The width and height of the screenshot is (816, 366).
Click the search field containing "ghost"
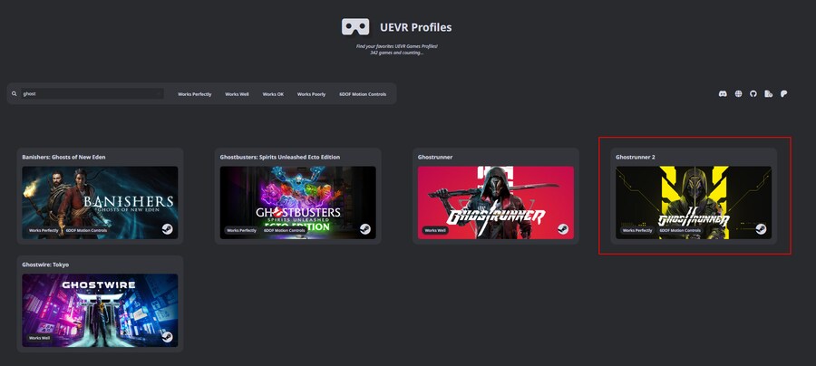[91, 93]
